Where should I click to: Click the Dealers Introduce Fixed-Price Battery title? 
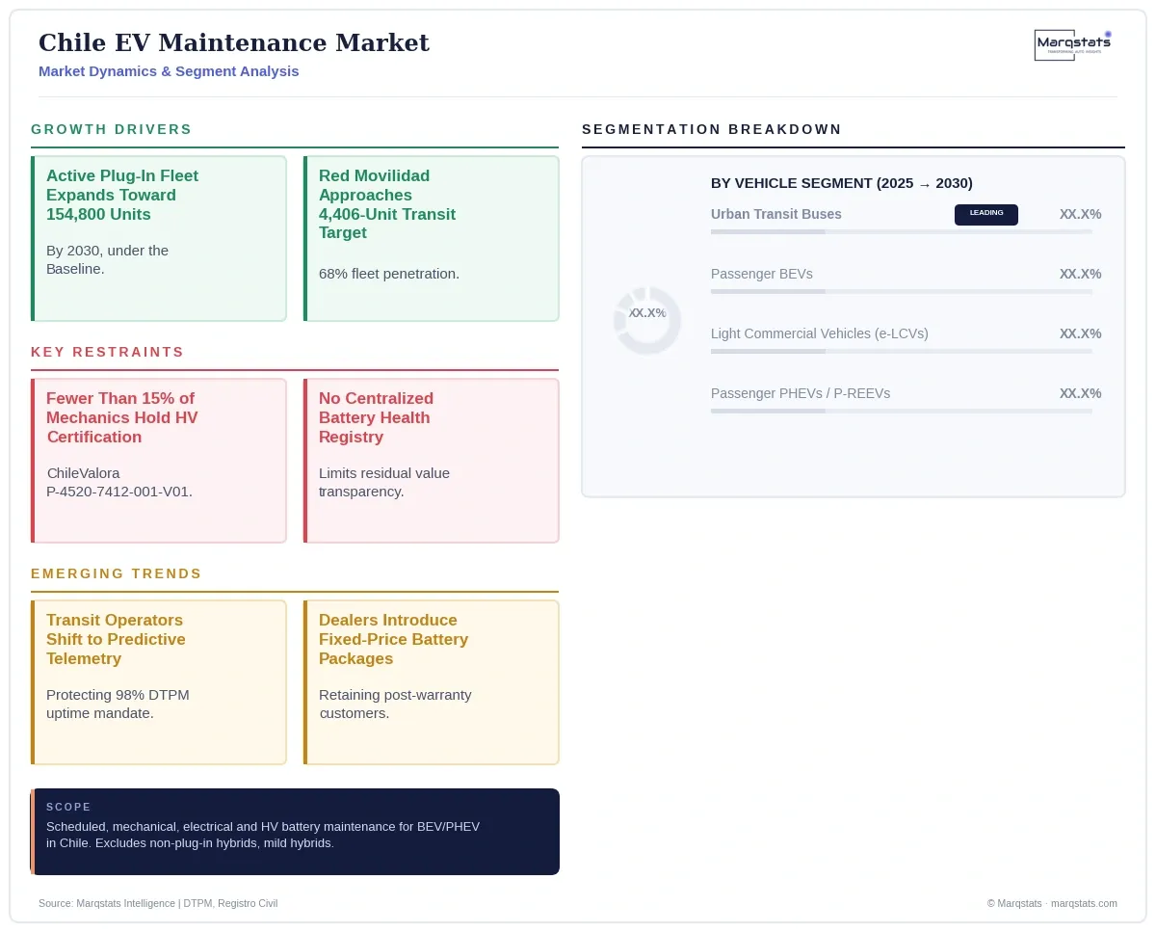[x=394, y=639]
